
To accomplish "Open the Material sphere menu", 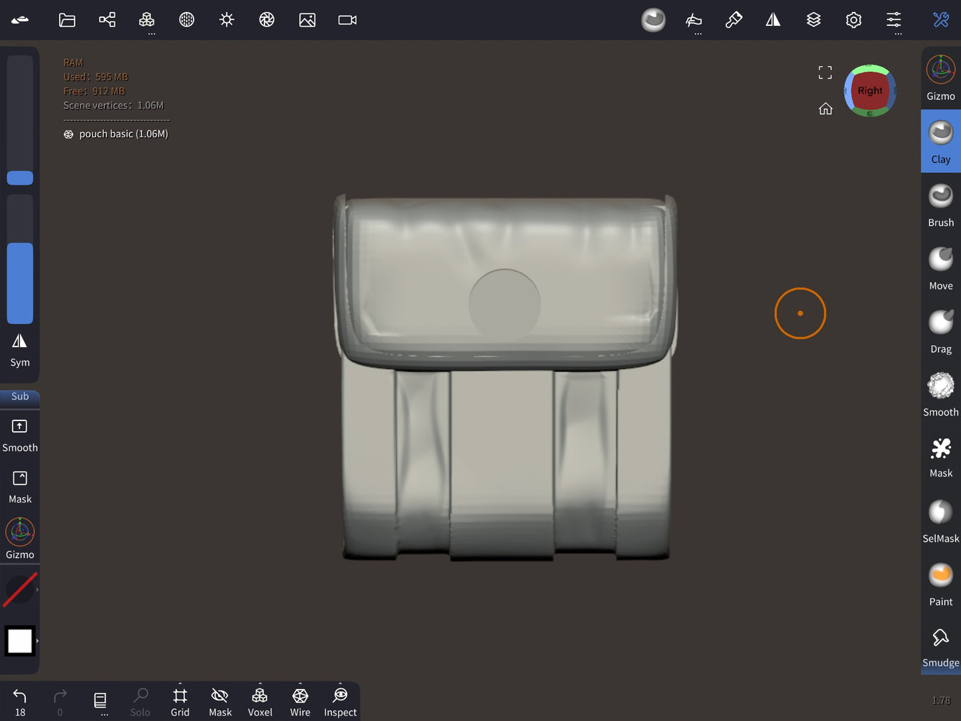I will pos(187,20).
